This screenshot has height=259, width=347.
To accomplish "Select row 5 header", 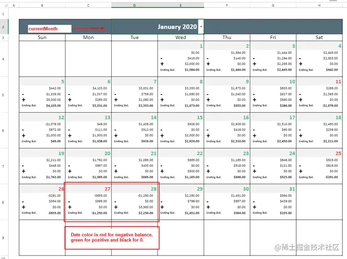I will (3, 95).
